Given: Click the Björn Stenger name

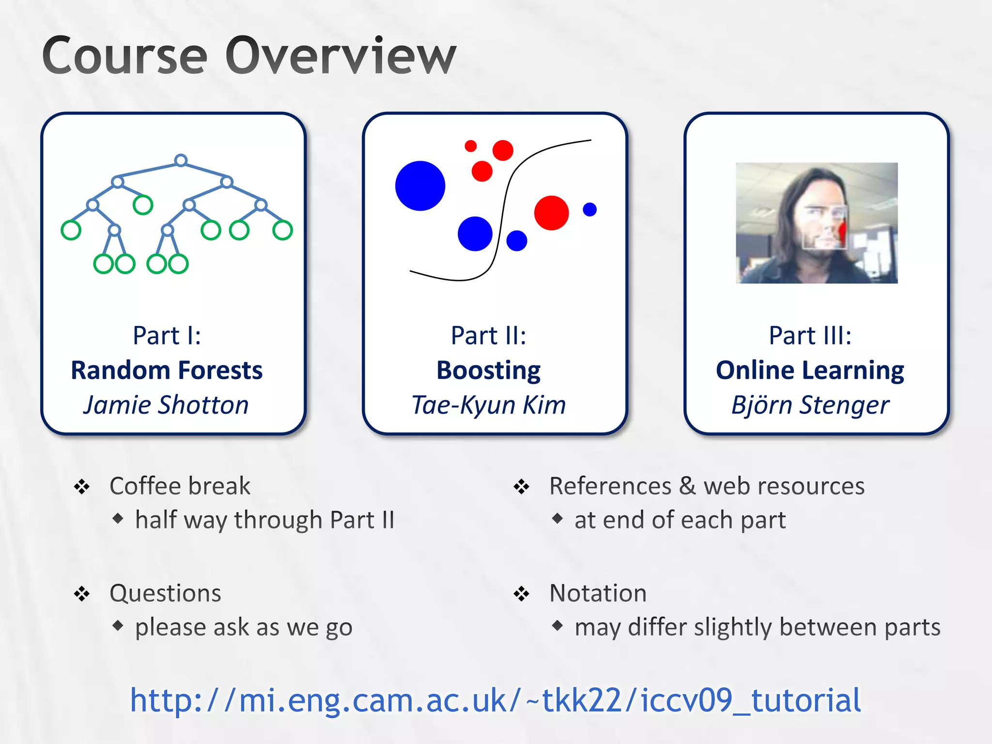Looking at the screenshot, I should pyautogui.click(x=810, y=405).
